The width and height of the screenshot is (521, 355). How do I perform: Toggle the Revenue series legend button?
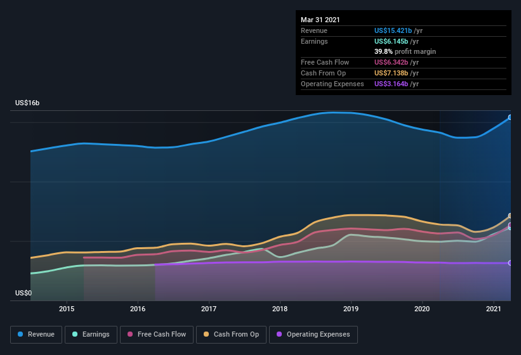click(x=36, y=335)
